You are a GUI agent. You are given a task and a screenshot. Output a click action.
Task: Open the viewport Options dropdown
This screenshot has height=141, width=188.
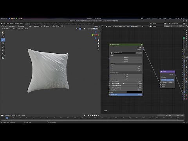97,26
